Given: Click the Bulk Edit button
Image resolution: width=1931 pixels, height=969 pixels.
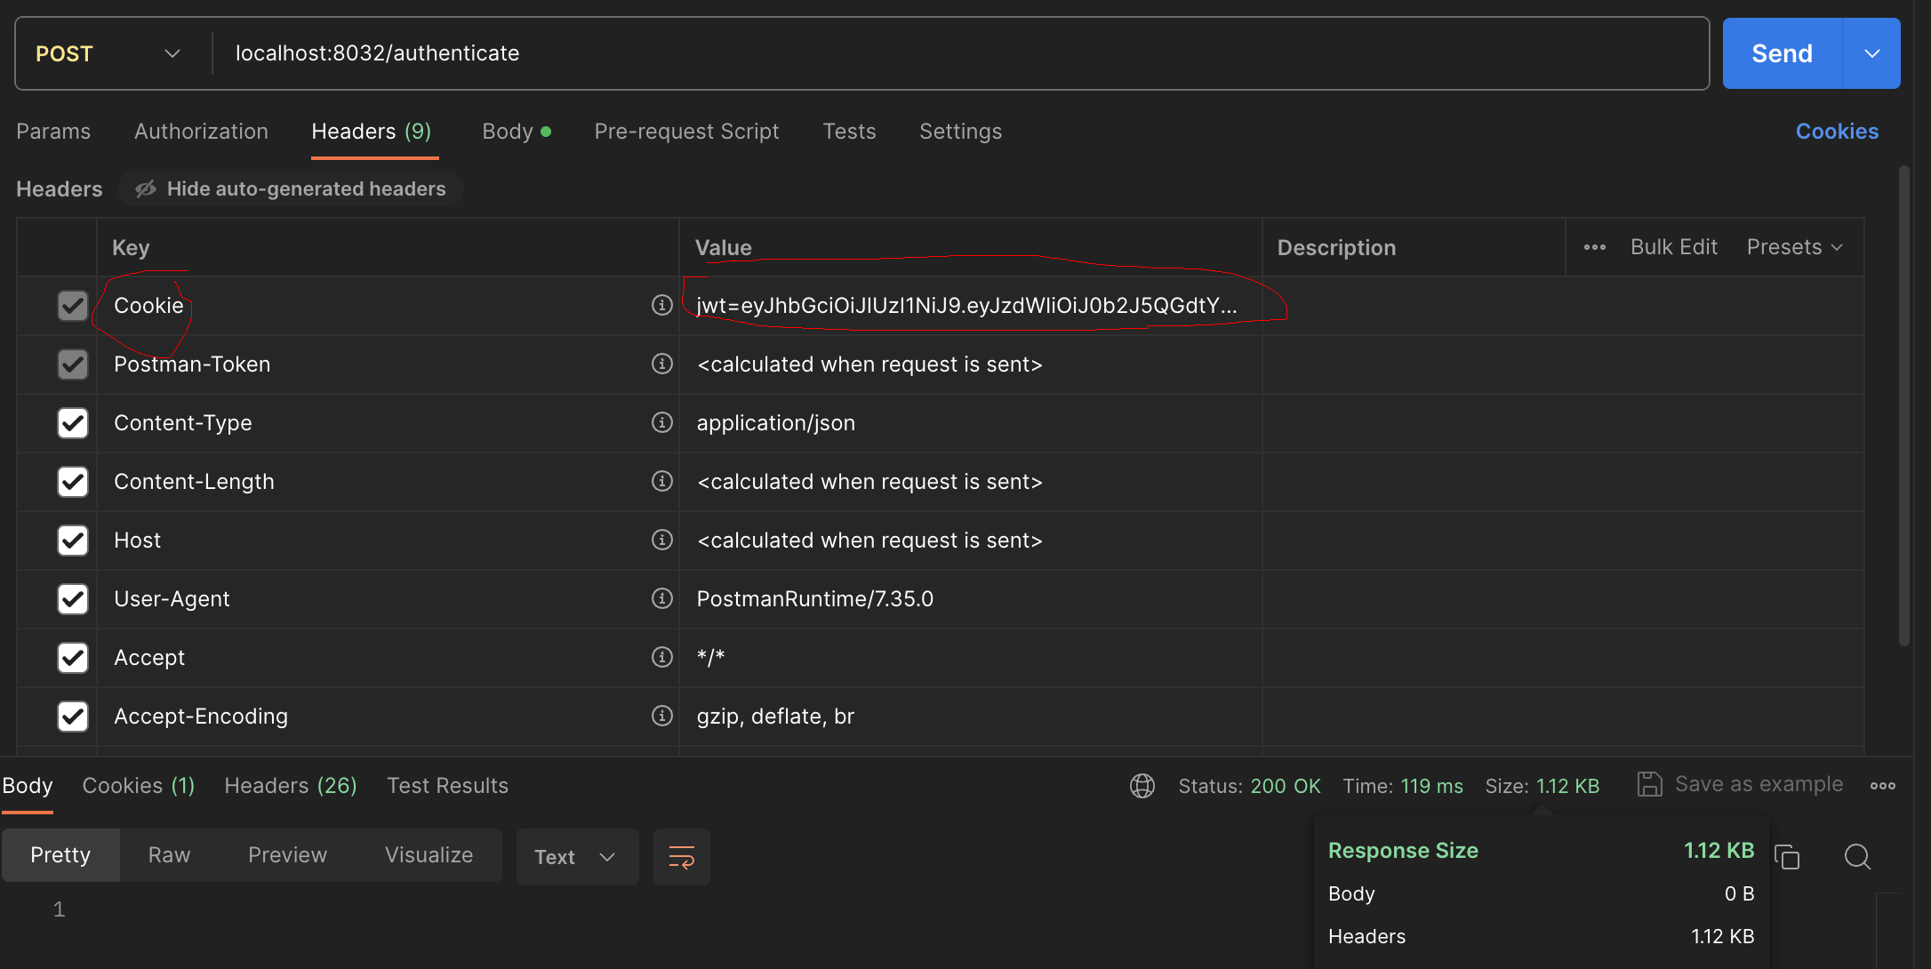Looking at the screenshot, I should point(1674,247).
